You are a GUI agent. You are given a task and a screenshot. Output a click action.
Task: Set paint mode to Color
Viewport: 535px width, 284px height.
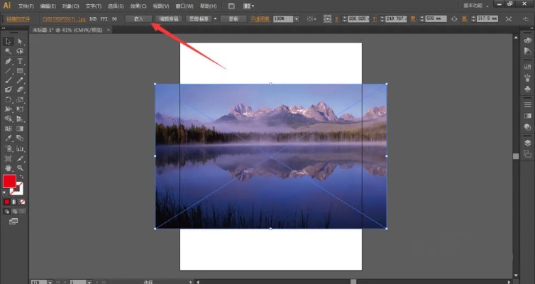6,202
